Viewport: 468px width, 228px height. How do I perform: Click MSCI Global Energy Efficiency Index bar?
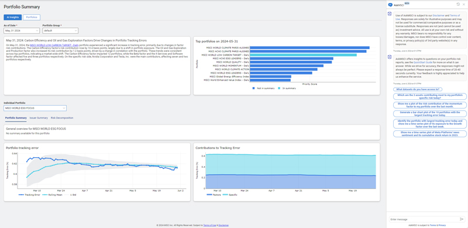click(x=270, y=77)
